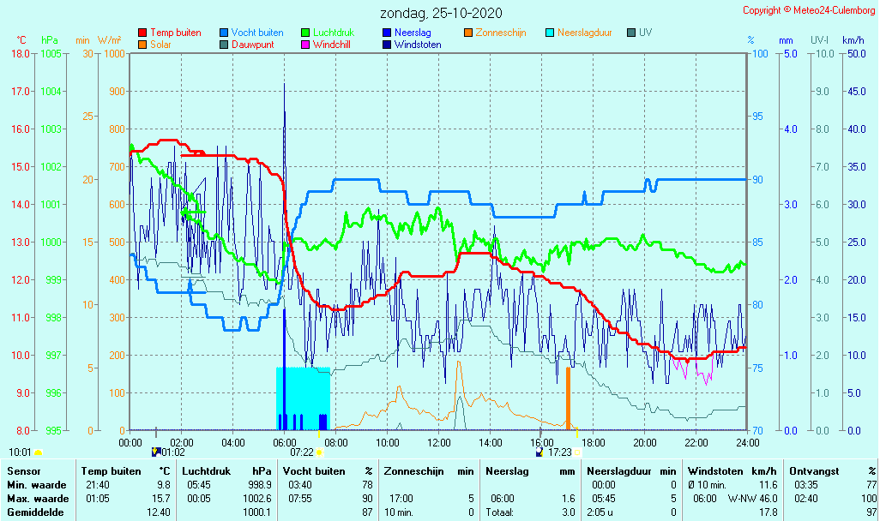The width and height of the screenshot is (880, 521).
Task: Click the blue Vocht buiten legend square
Action: pyautogui.click(x=224, y=33)
